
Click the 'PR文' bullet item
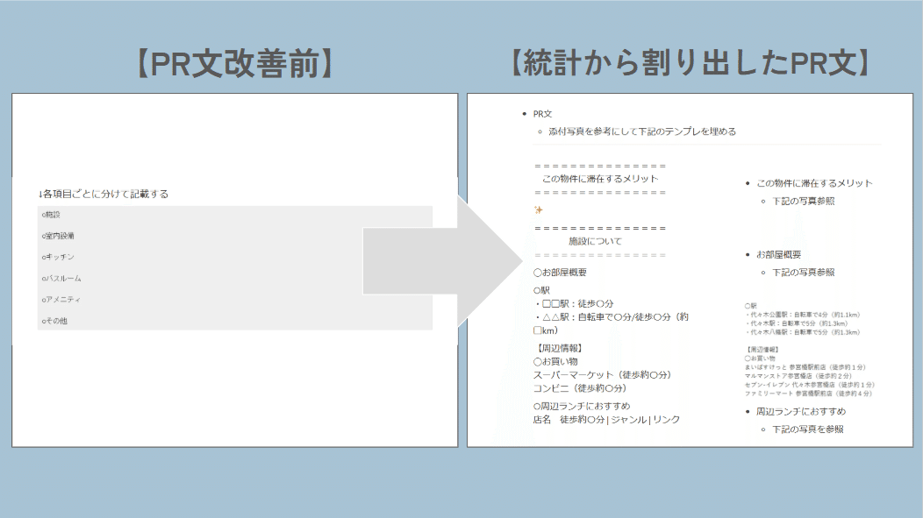point(542,114)
